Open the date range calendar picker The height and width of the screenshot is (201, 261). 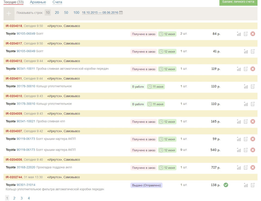121,13
